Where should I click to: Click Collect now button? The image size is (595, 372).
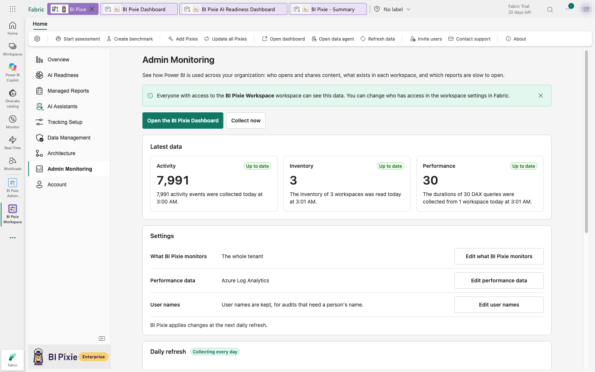[x=246, y=121]
